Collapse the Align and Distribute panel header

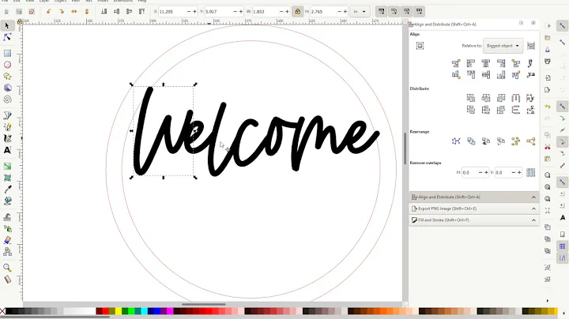[474, 197]
